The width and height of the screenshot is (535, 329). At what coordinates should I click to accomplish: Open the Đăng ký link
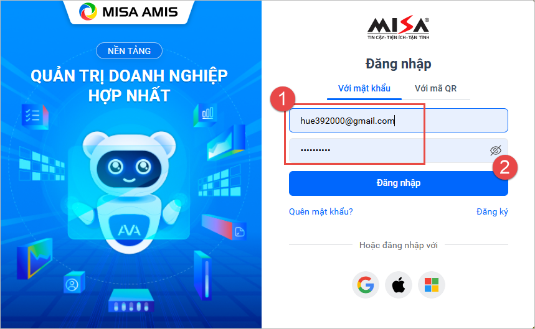492,212
